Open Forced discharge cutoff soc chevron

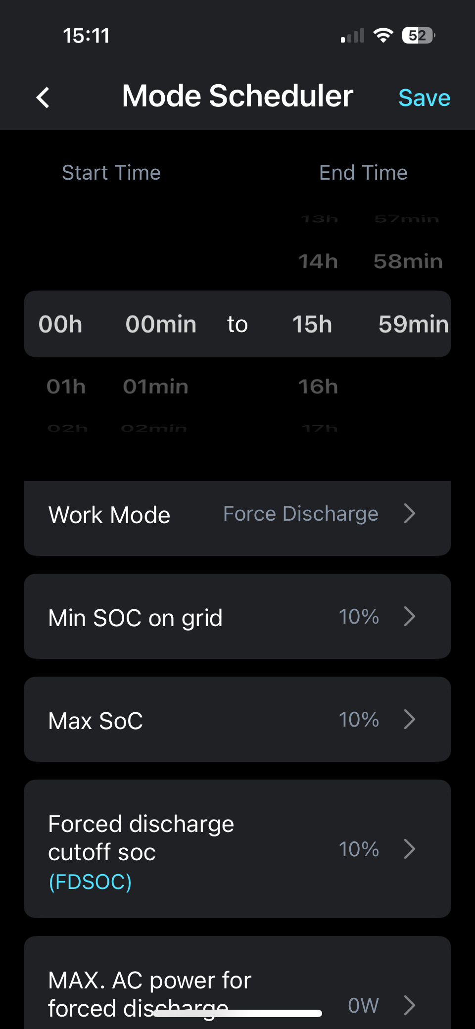pyautogui.click(x=409, y=849)
